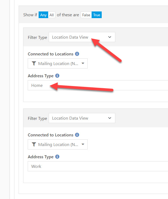The width and height of the screenshot is (168, 199).
Task: Click funnel icon in first Mailing Location picker
Action: tap(34, 63)
